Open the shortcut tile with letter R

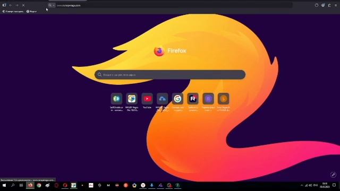click(193, 99)
